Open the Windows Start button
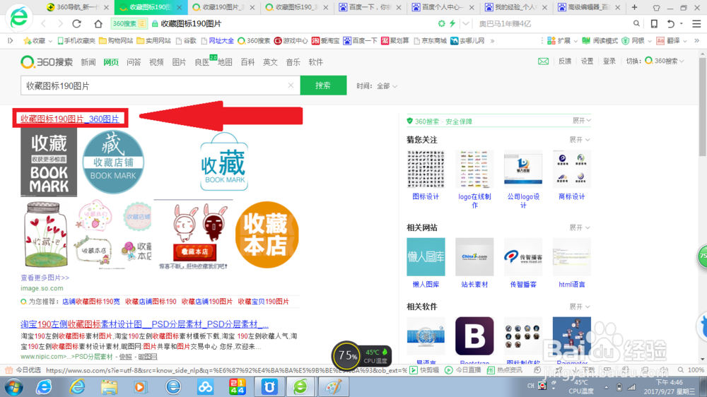Image resolution: width=707 pixels, height=397 pixels. tap(13, 387)
